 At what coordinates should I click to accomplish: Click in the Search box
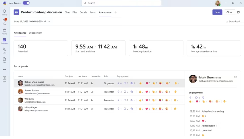(x=121, y=3)
